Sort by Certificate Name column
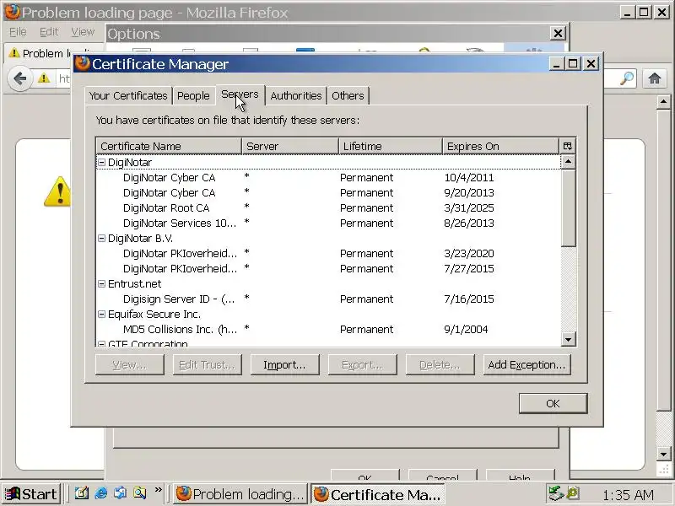675x506 pixels. coord(169,146)
